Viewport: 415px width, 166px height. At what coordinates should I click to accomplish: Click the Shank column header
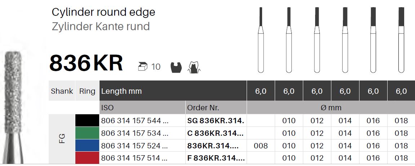[x=62, y=91]
